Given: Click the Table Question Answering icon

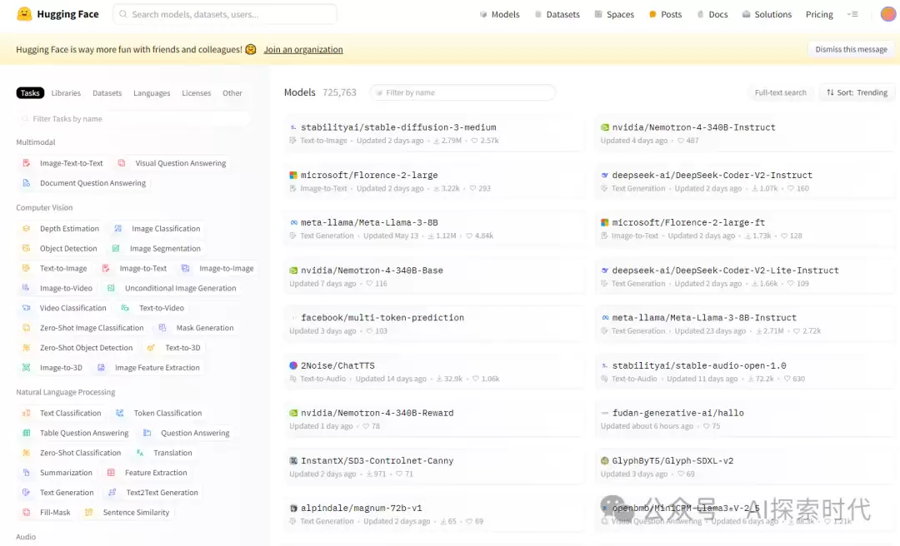Looking at the screenshot, I should click(27, 433).
